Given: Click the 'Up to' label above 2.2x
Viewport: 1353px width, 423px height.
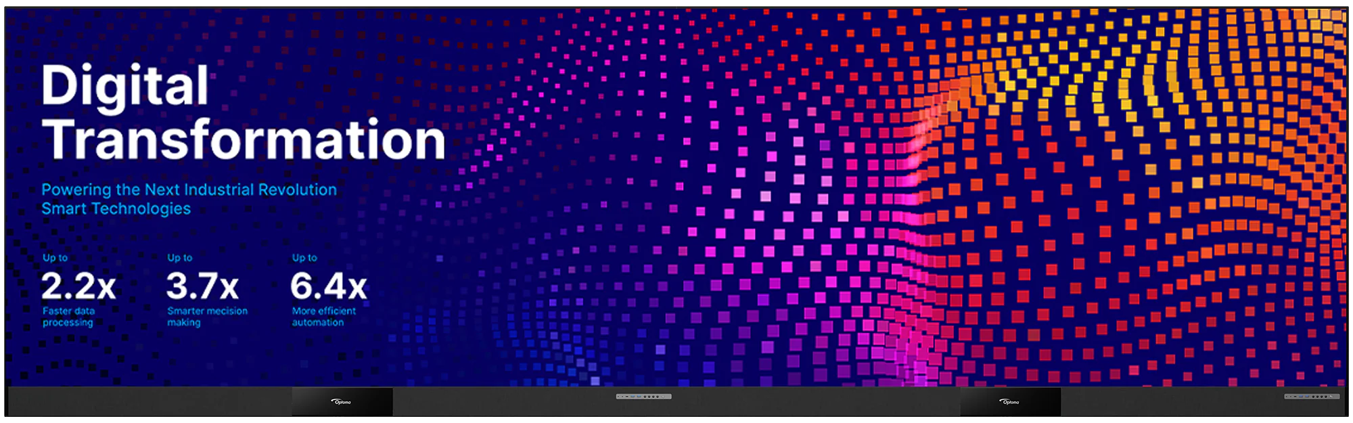Looking at the screenshot, I should (x=55, y=258).
